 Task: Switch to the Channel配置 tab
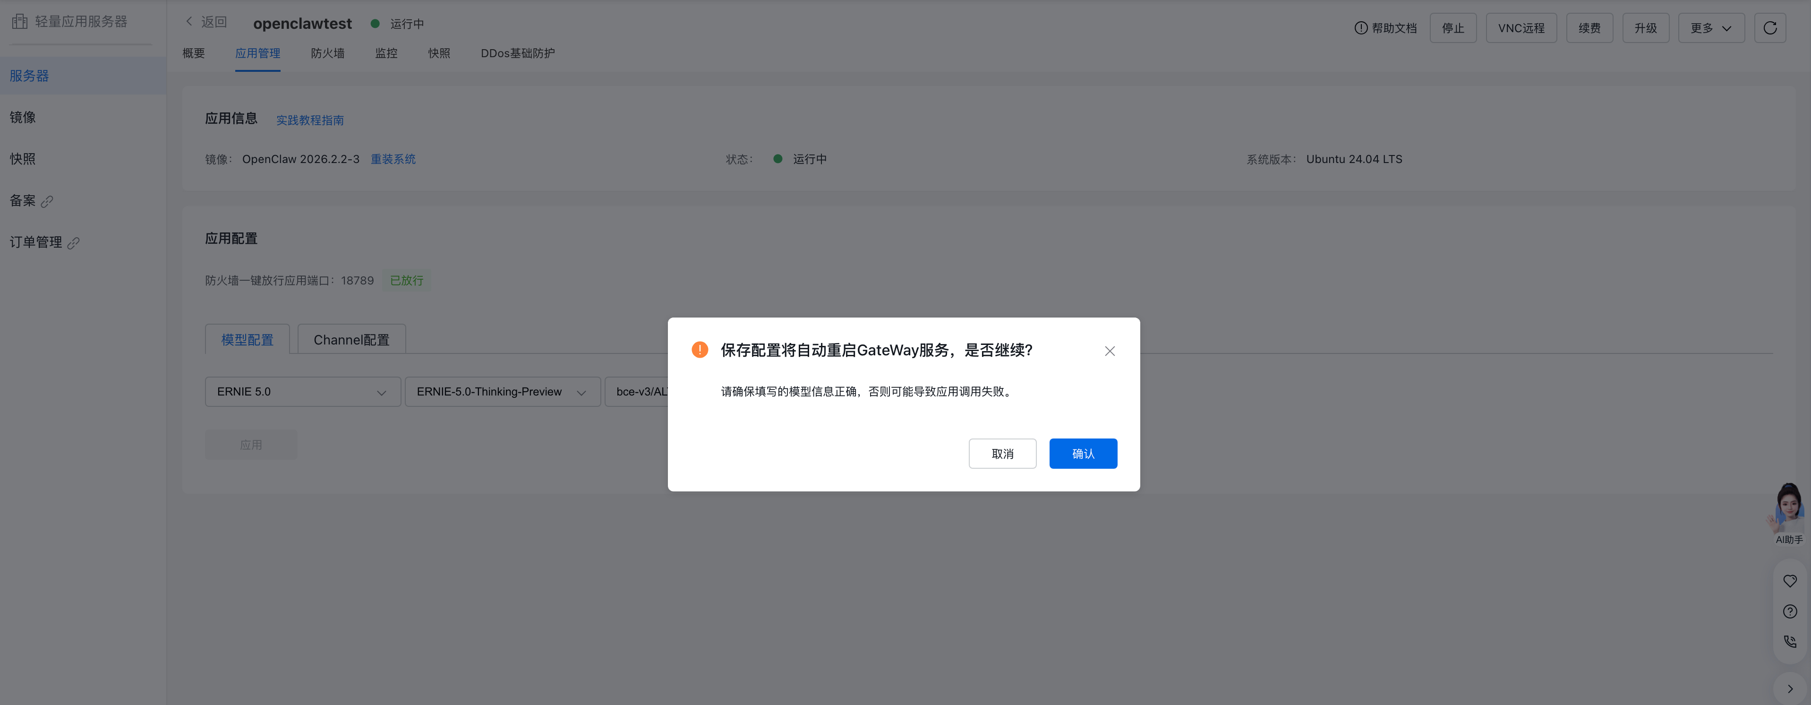(351, 340)
